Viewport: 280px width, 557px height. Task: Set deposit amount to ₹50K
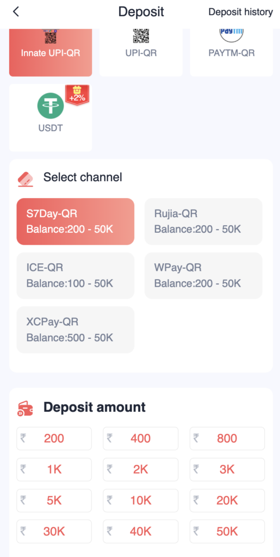[227, 531]
